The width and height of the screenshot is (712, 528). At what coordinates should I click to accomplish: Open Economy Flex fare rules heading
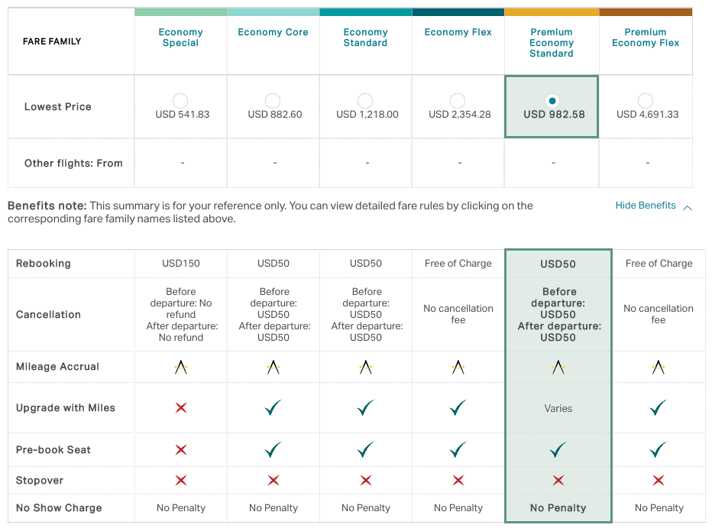pyautogui.click(x=458, y=32)
